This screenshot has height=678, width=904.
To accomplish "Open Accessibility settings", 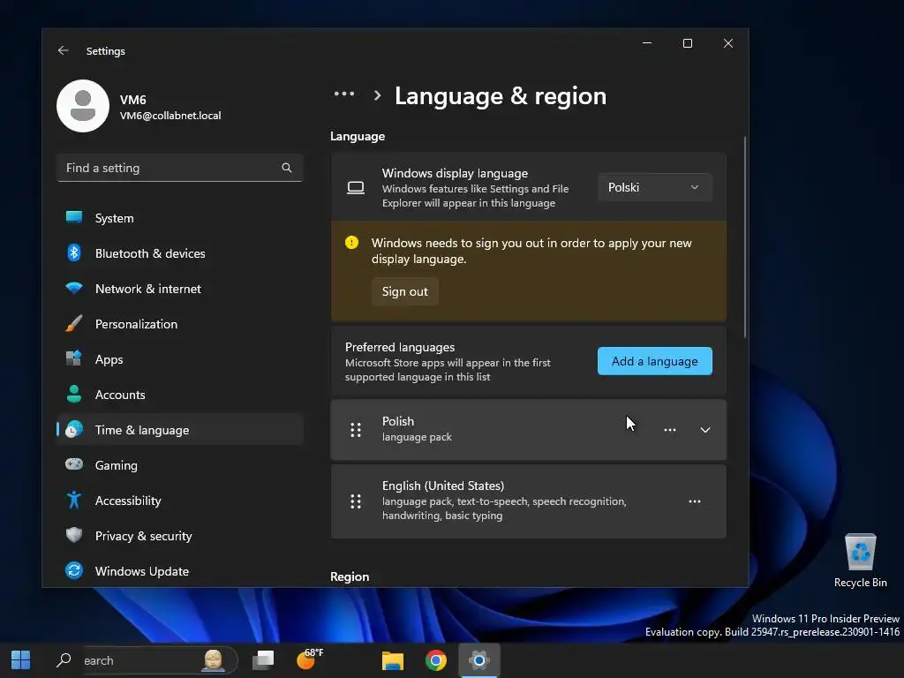I will 180,501.
